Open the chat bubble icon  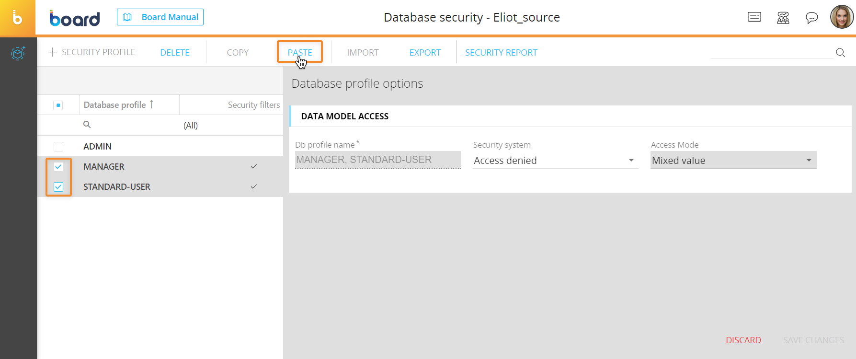click(x=812, y=18)
